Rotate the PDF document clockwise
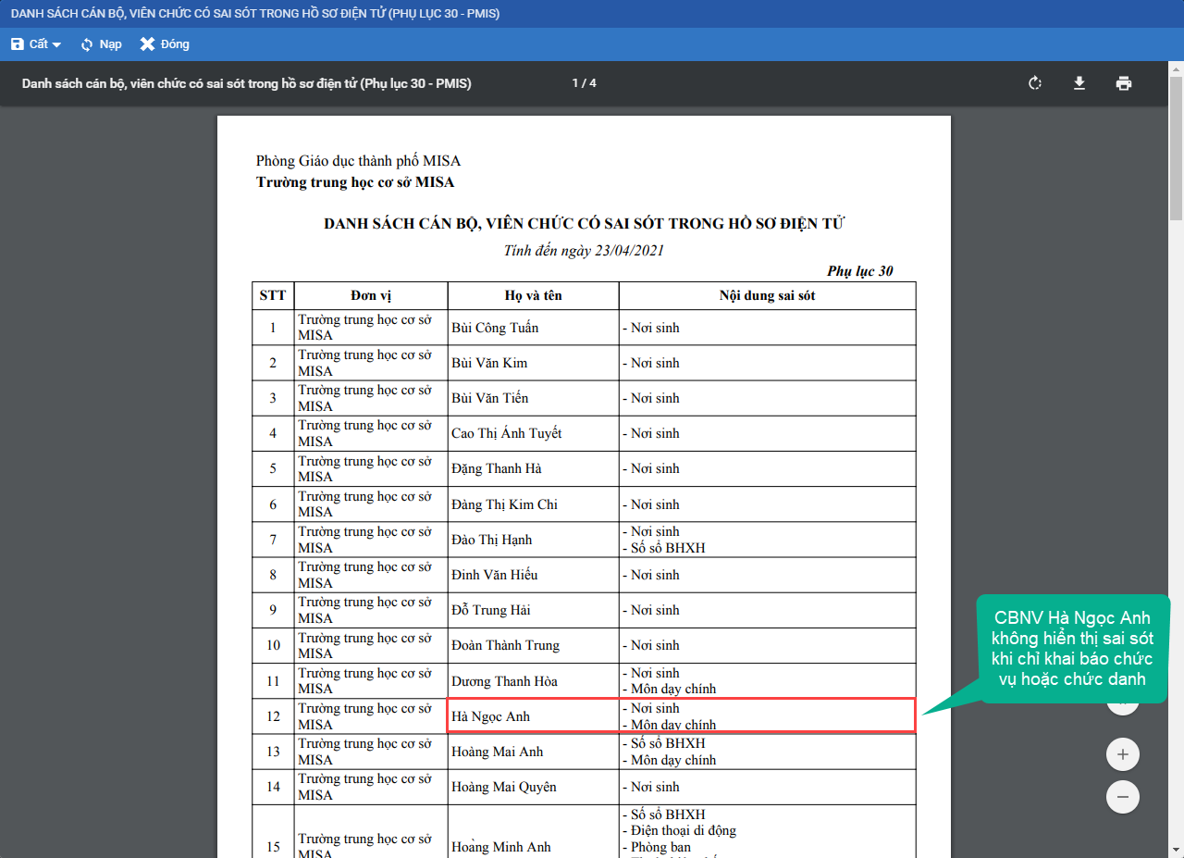Image resolution: width=1184 pixels, height=858 pixels. tap(1035, 83)
